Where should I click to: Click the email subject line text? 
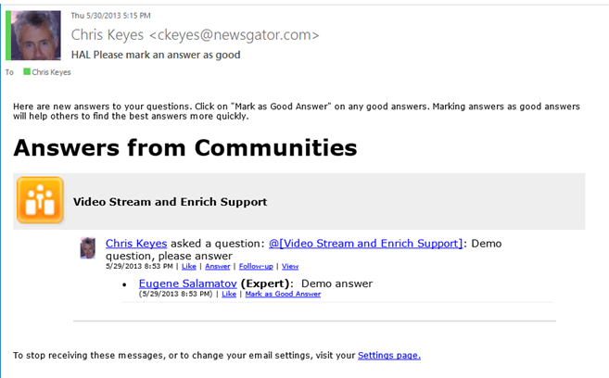156,55
